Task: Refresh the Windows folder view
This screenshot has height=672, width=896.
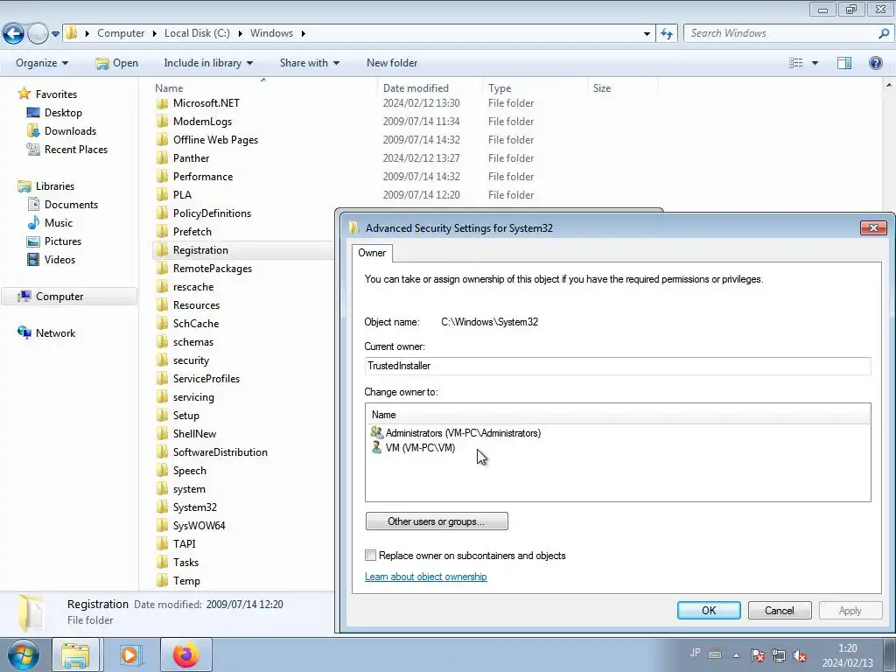Action: tap(666, 34)
